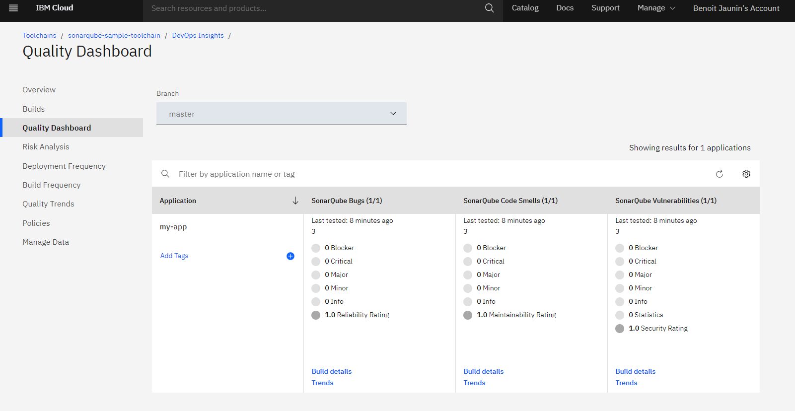Screen dimensions: 795x411
Task: Open Build details under Code Smells
Action: (483, 372)
